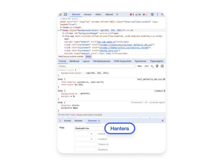Open the drawer Konsol tab
The height and width of the screenshot is (165, 223).
[67, 121]
